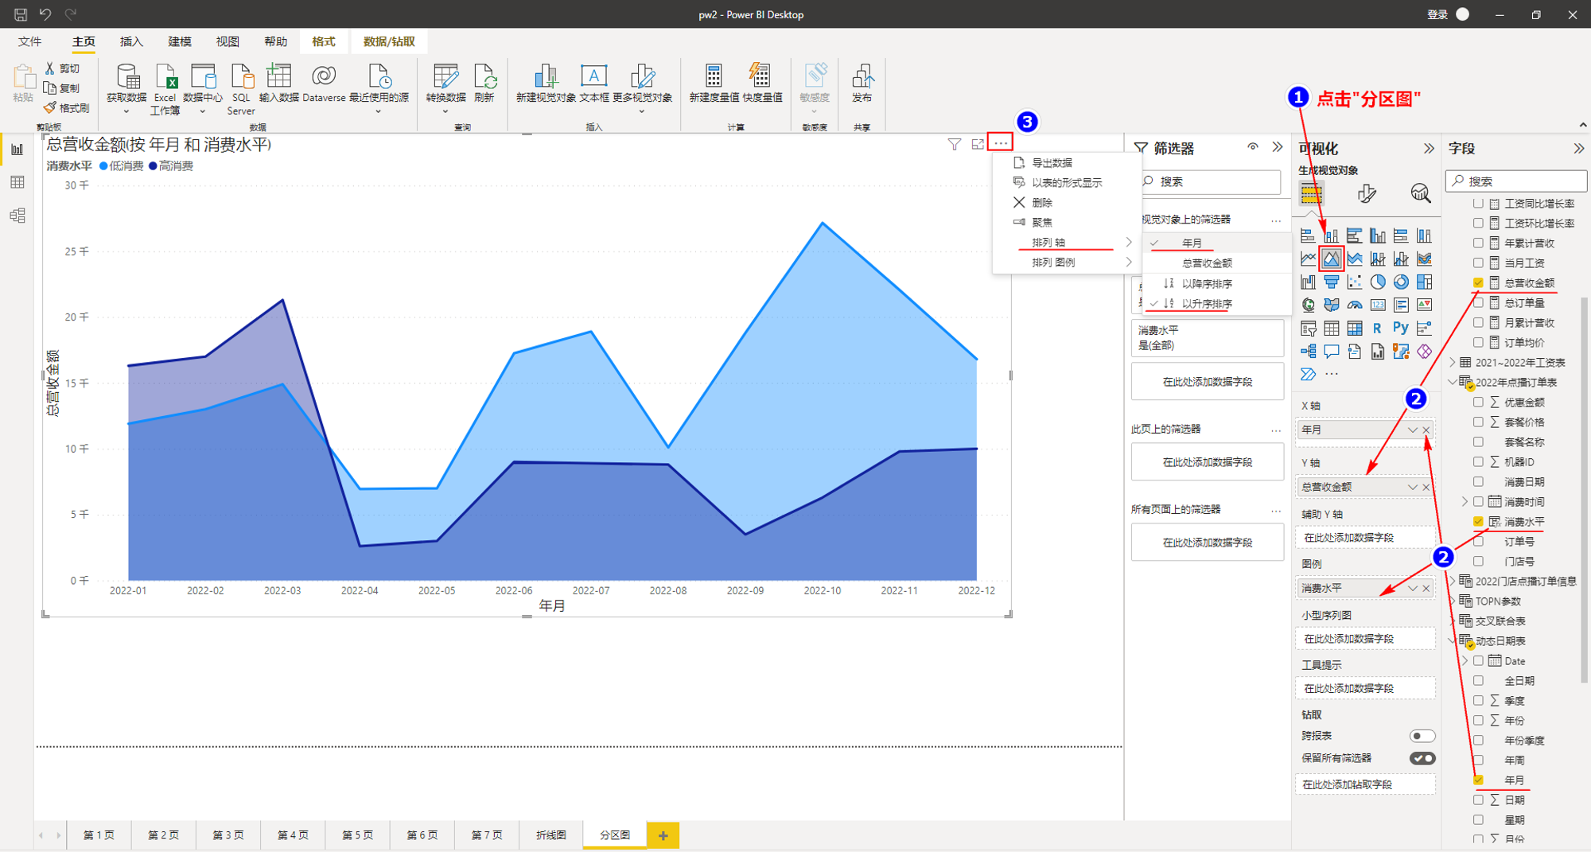Toggle the 保留所有筛选器 switch
Screen dimensions: 1591x852
click(x=1422, y=758)
